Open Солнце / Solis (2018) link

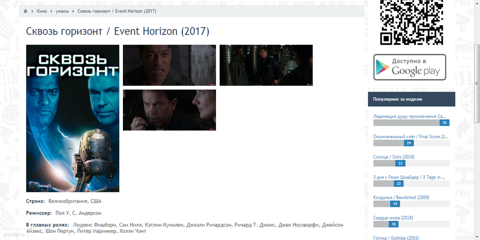[394, 157]
